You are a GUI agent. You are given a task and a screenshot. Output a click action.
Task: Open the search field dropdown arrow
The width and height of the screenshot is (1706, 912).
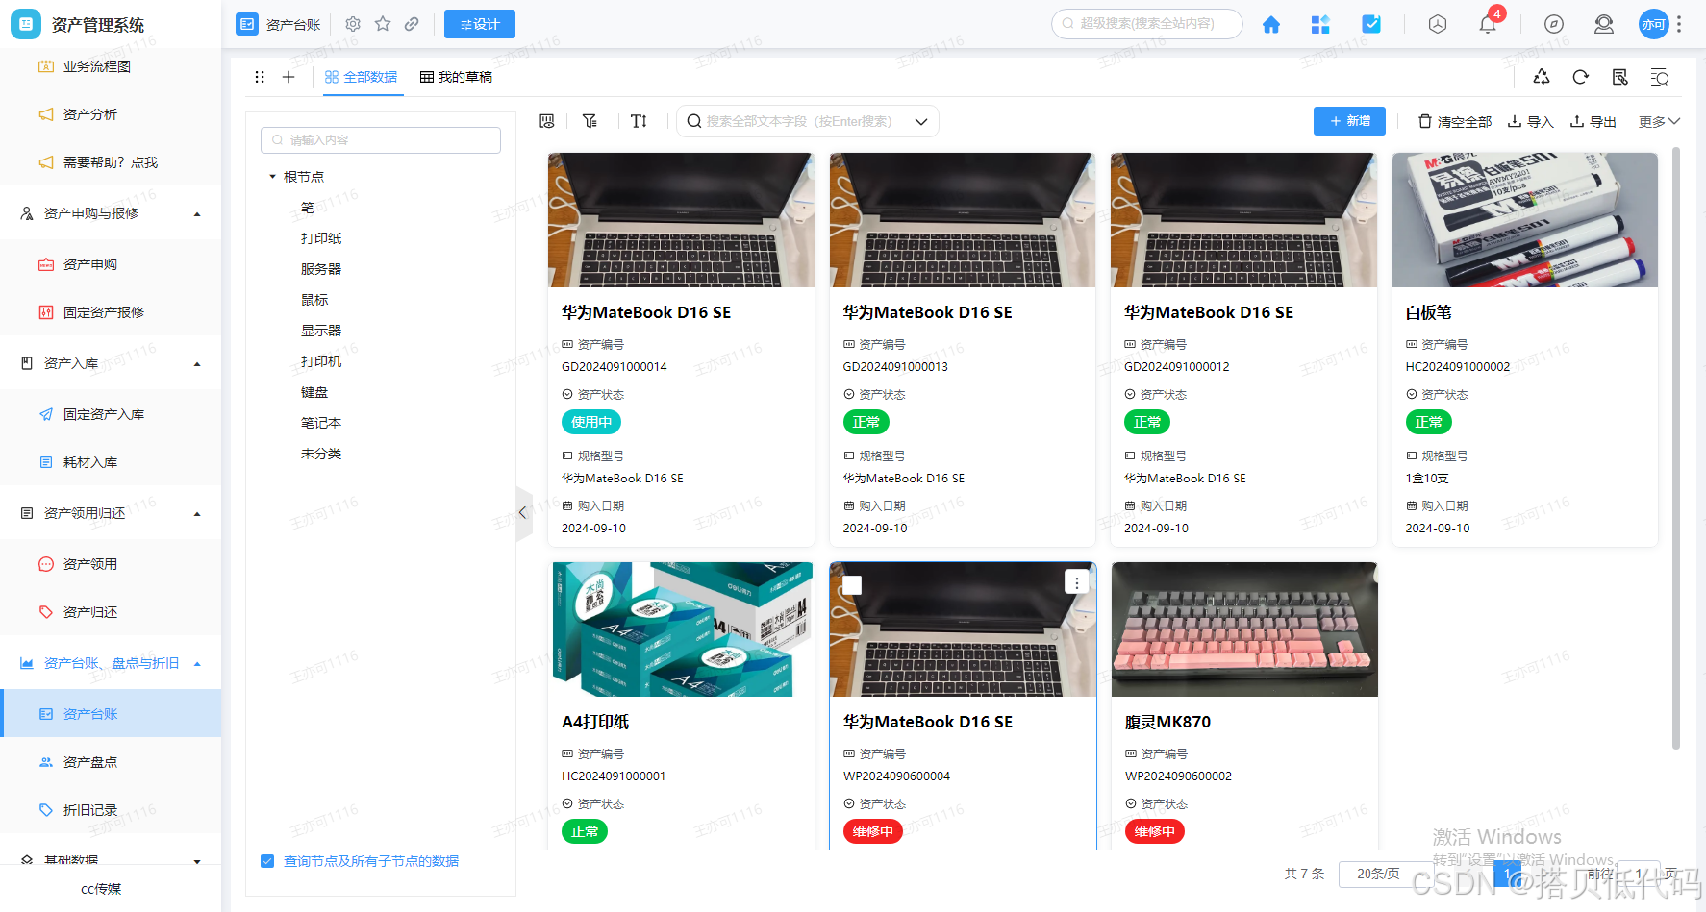pyautogui.click(x=921, y=122)
